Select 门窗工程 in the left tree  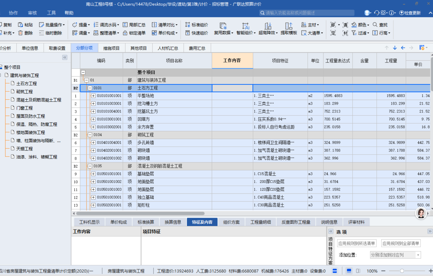pyautogui.click(x=24, y=108)
